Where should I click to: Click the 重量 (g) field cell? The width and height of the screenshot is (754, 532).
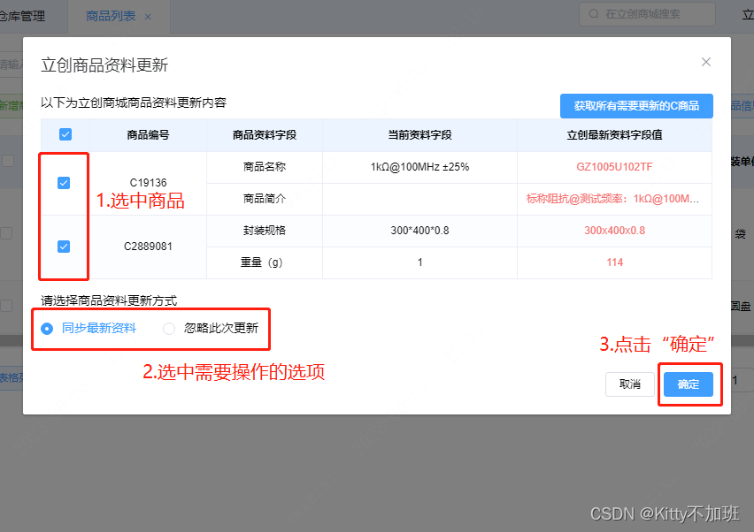click(x=265, y=262)
